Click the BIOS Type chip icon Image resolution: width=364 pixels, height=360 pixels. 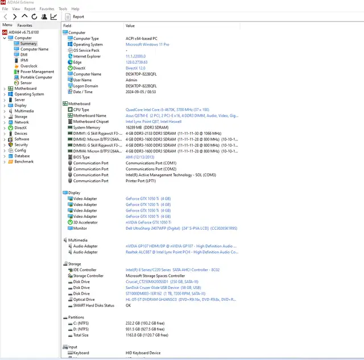pyautogui.click(x=70, y=157)
